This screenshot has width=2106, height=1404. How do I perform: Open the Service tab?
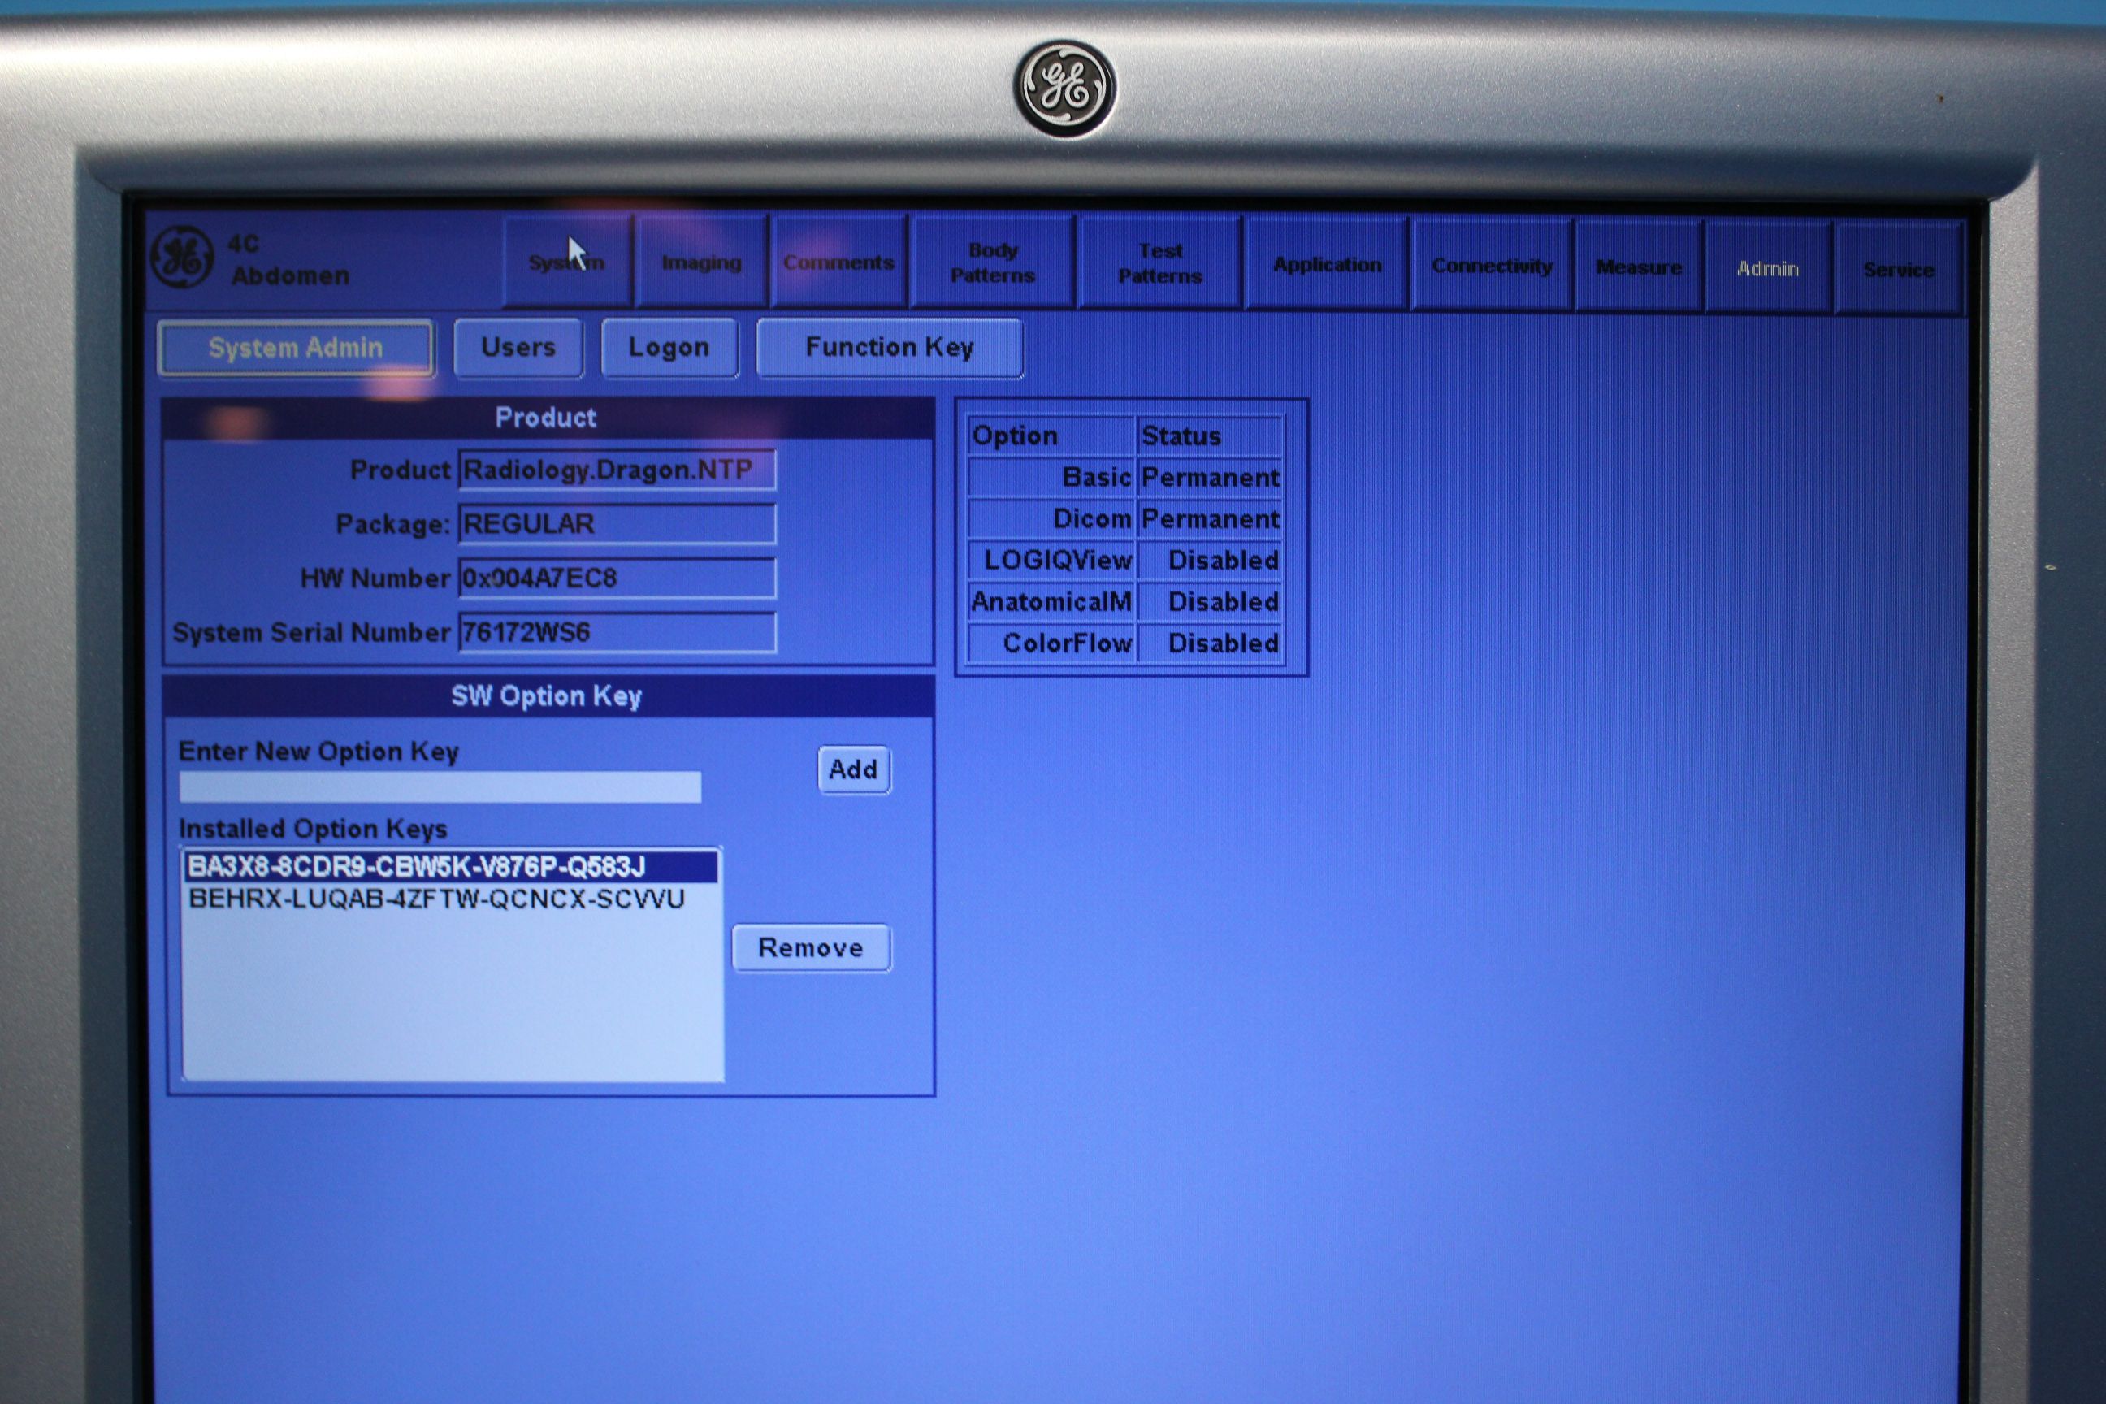tap(1898, 269)
